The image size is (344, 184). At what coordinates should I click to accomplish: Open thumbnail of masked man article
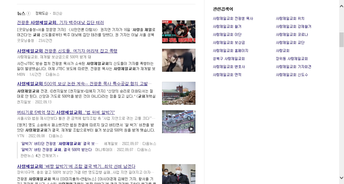pos(178,174)
